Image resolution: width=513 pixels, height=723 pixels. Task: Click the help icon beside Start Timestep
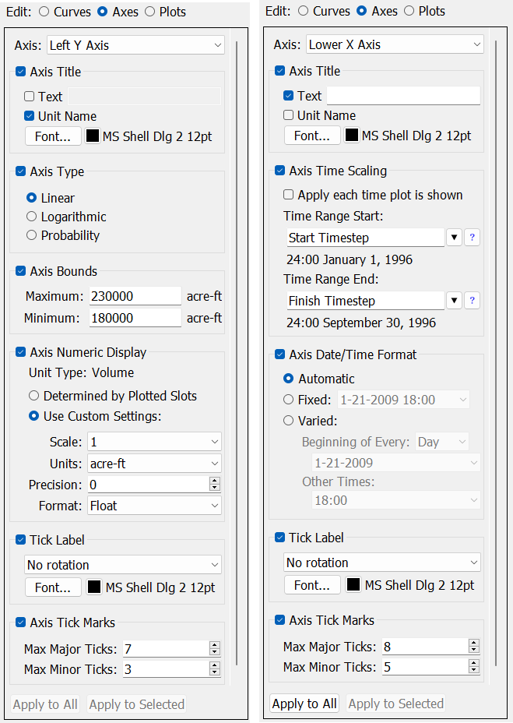472,238
